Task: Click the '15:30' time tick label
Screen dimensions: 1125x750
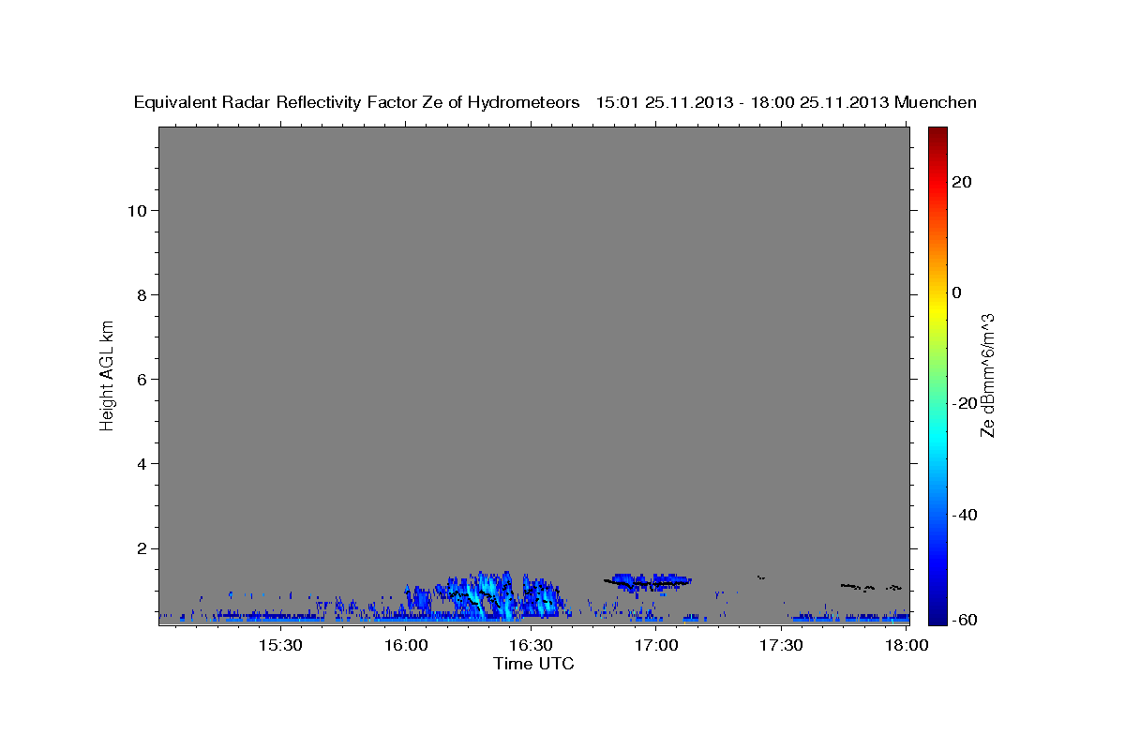Action: pos(280,646)
